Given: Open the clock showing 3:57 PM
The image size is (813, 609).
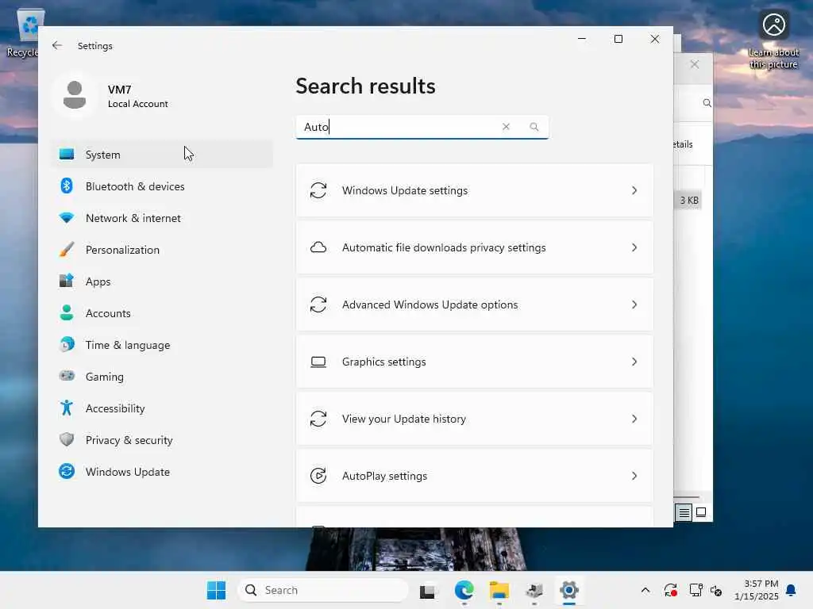Looking at the screenshot, I should point(757,590).
